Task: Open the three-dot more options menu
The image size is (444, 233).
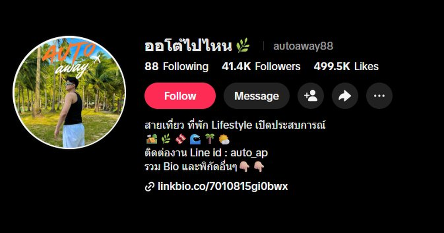Action: point(379,96)
